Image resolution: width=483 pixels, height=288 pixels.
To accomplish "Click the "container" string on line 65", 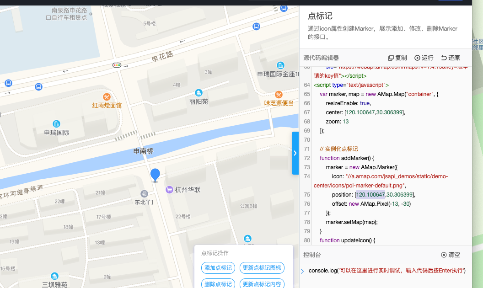I will coord(420,94).
